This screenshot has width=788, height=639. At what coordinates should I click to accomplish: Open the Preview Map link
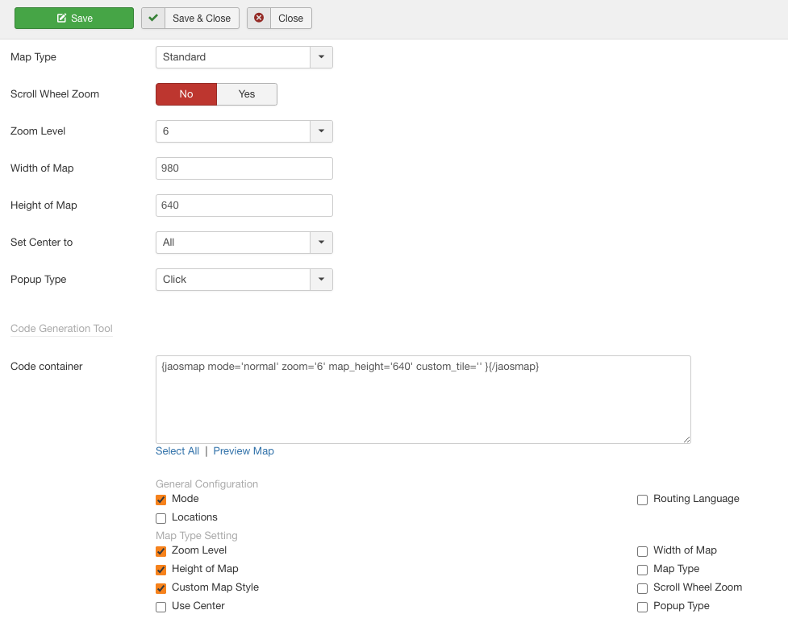click(244, 451)
